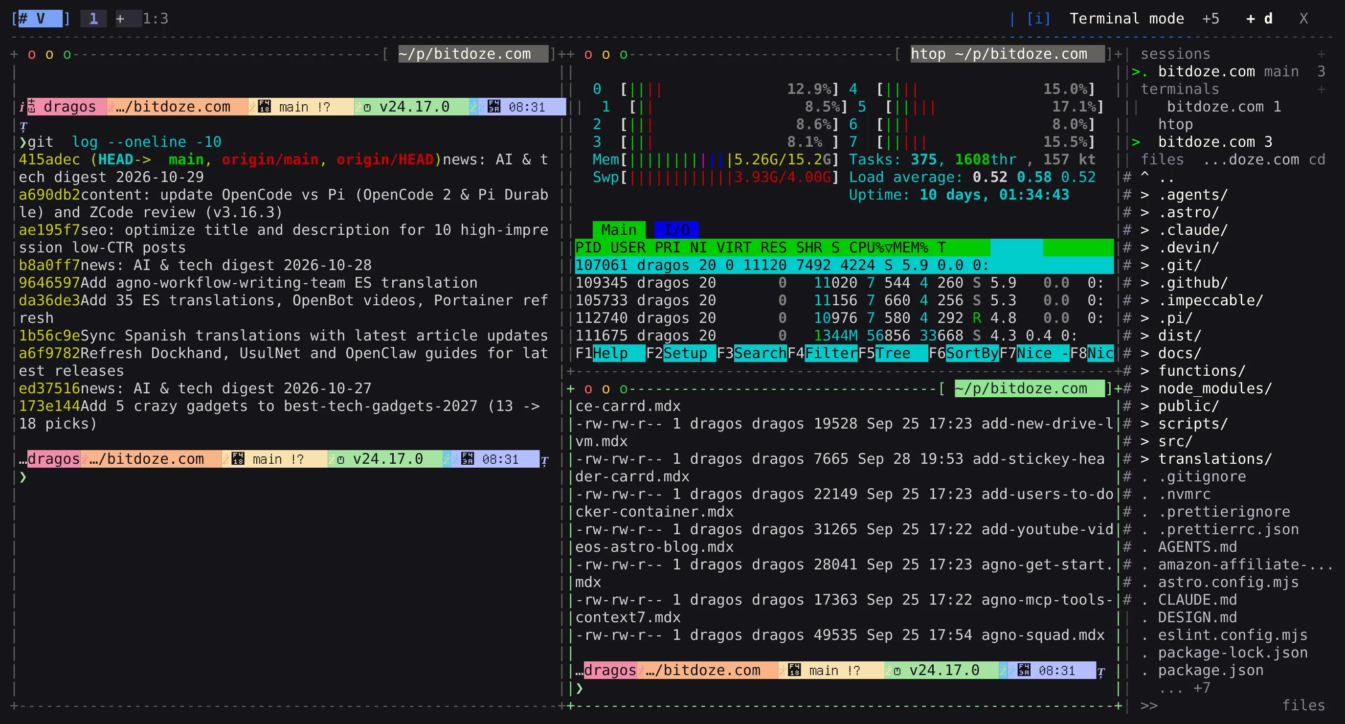Toggle F5 Tree view in htop
The width and height of the screenshot is (1345, 724).
click(893, 353)
